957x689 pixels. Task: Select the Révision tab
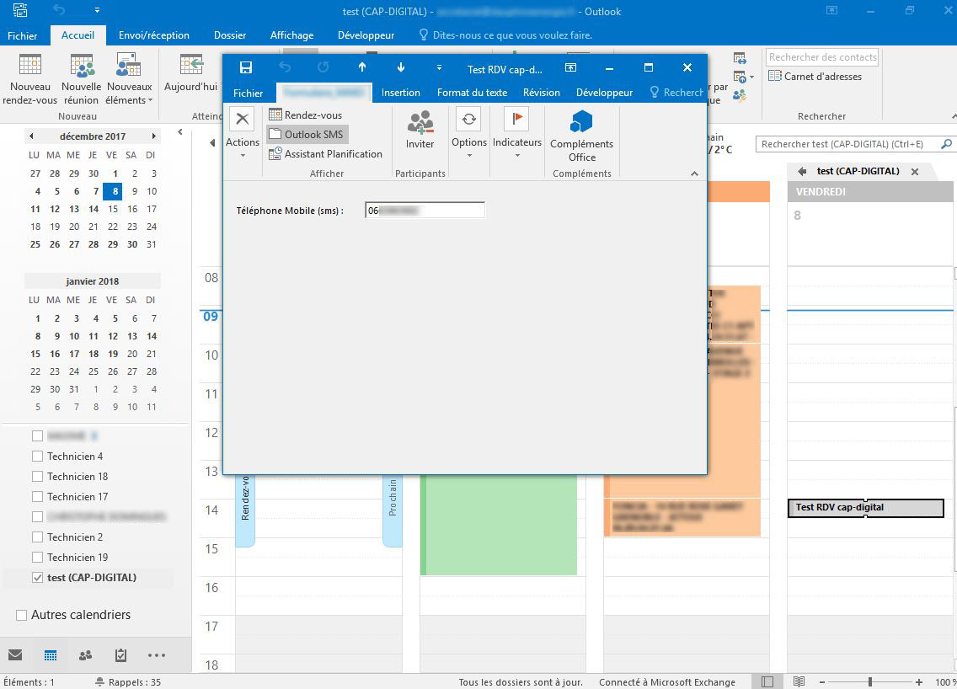(x=542, y=93)
